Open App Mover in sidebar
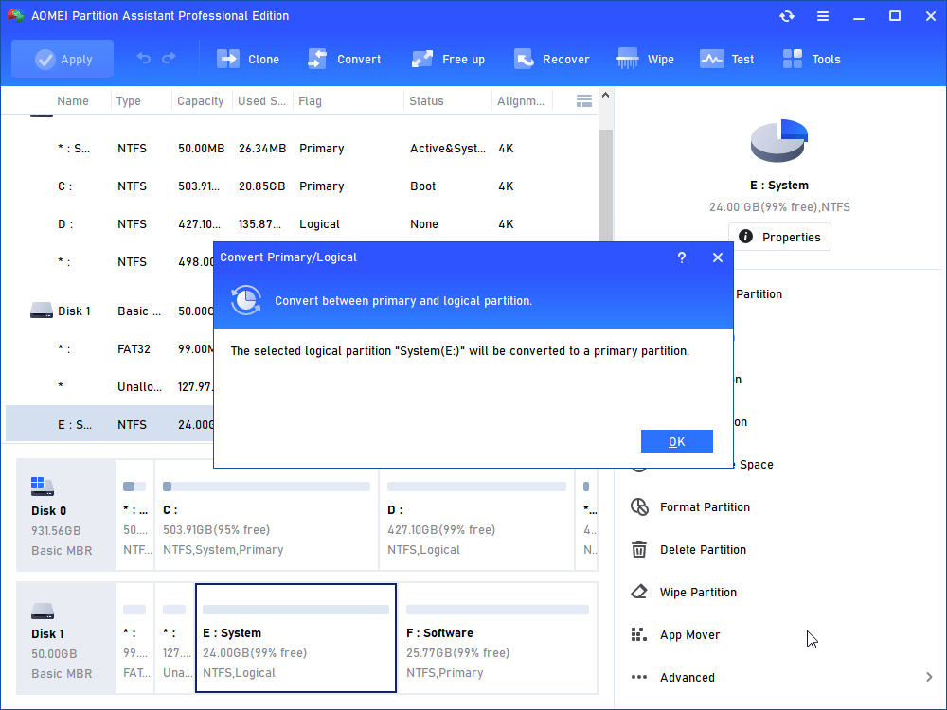Viewport: 947px width, 710px height. 689,635
